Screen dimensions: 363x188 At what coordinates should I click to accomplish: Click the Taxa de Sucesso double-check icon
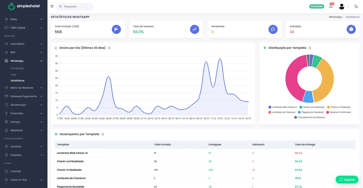point(195,29)
